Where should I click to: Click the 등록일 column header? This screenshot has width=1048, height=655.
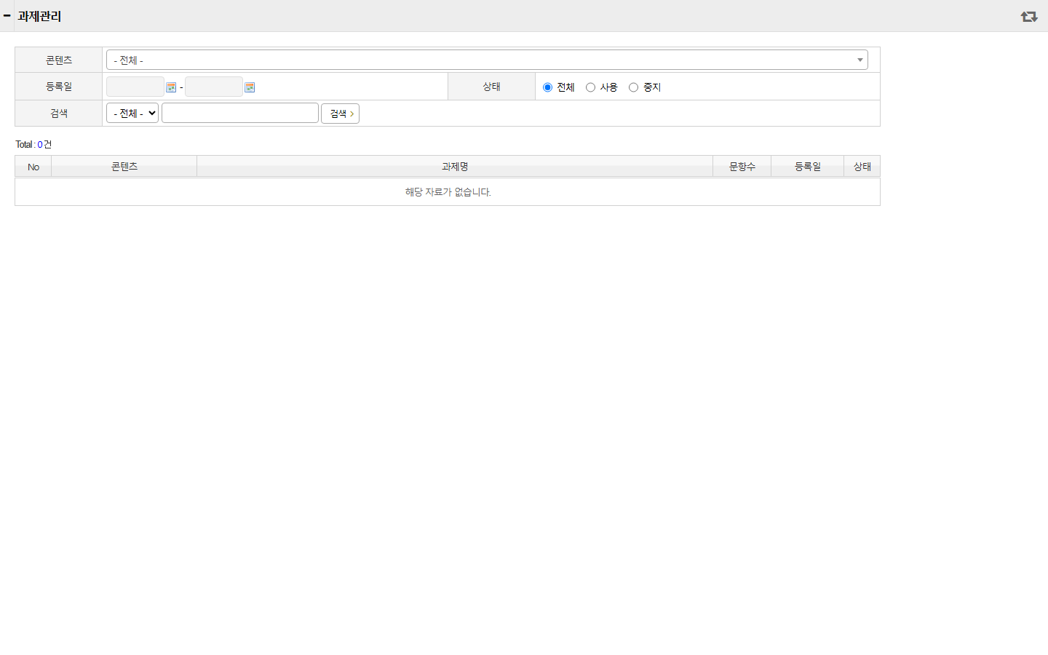(808, 167)
